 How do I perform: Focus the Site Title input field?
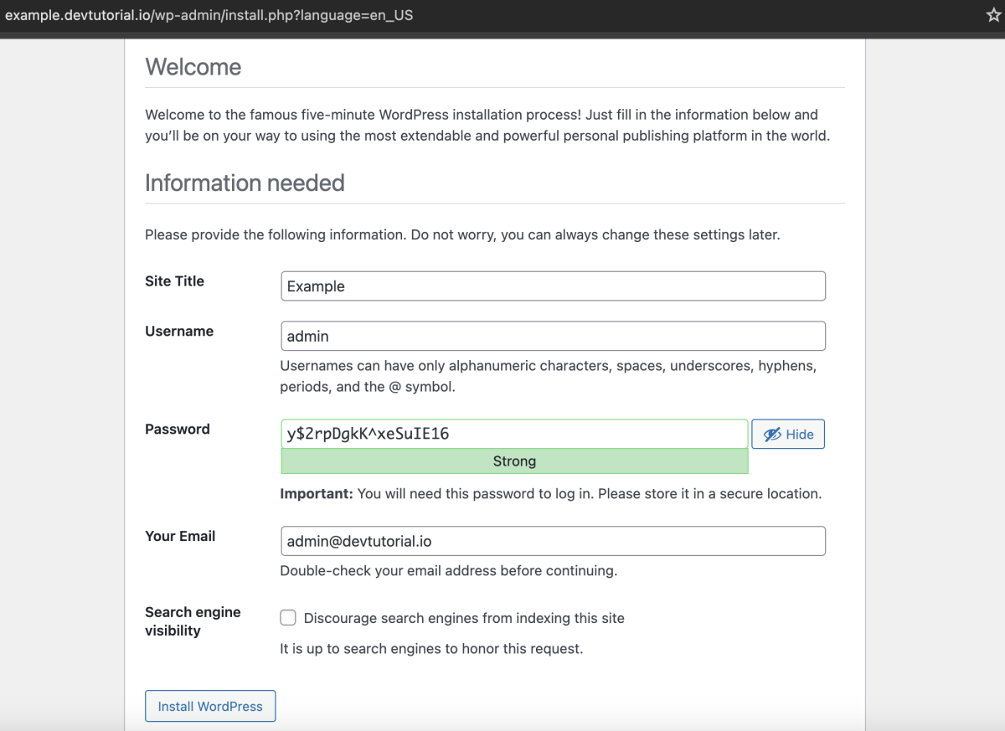pos(553,286)
